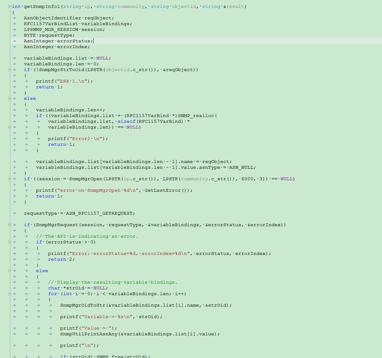The width and height of the screenshot is (382, 358).
Task: Click the RFC1157VarBindList type name
Action: tap(51, 24)
